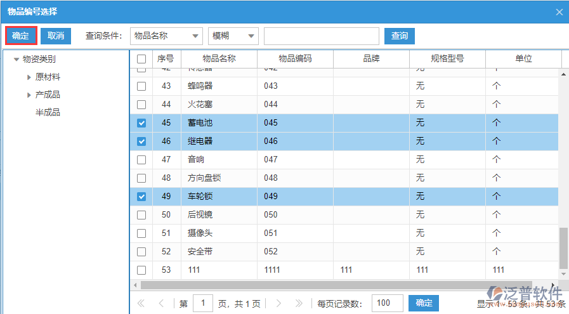This screenshot has width=569, height=314.
Task: Check the row 48 方向盘锁 checkbox
Action: [x=141, y=178]
